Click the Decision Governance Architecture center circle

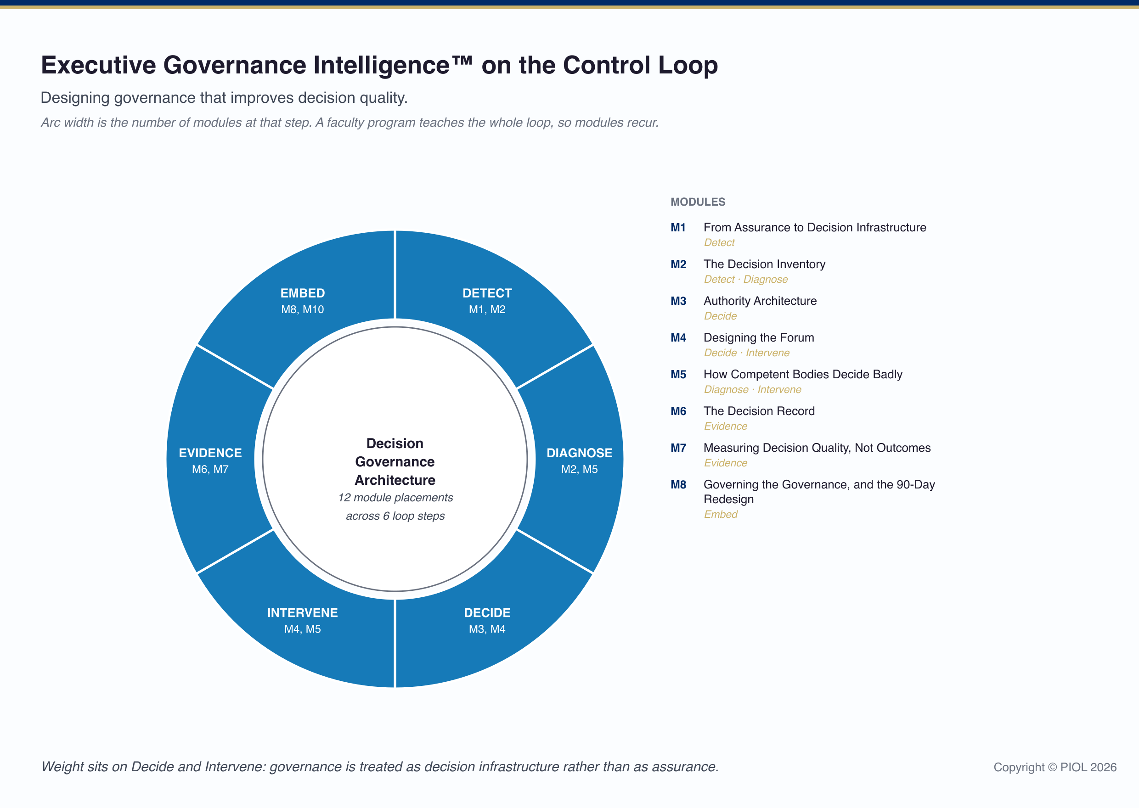tap(395, 459)
